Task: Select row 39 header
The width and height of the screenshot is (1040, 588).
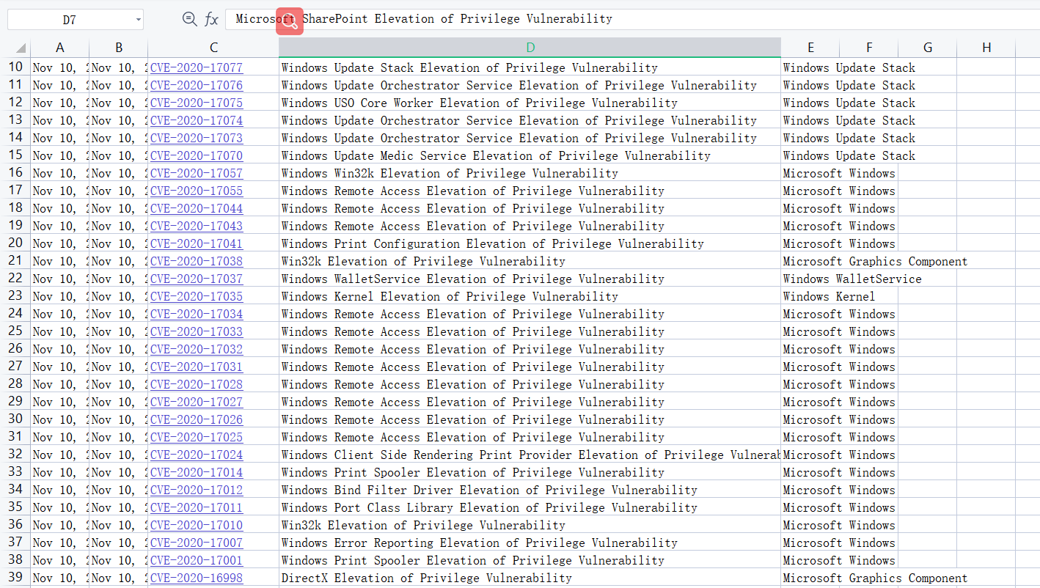Action: [x=15, y=578]
